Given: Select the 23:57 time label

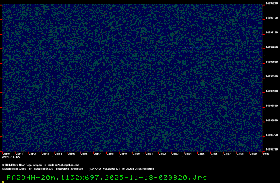Looking at the screenshot, I should 227,154.
